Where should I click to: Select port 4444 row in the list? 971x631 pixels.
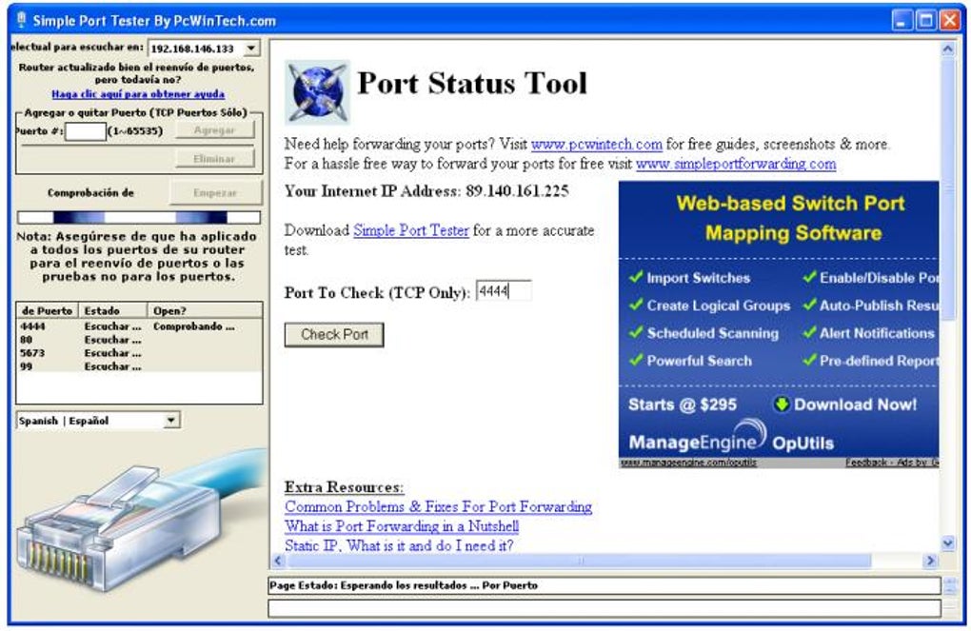pos(139,326)
